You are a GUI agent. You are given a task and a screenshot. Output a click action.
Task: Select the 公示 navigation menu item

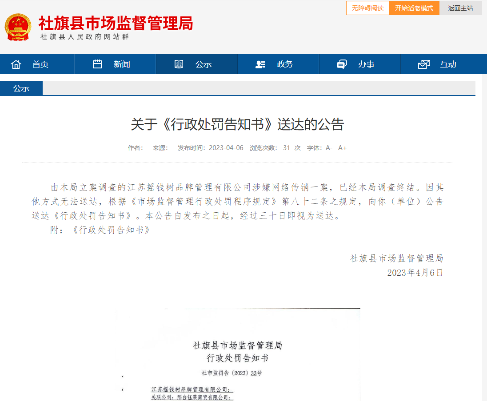(204, 64)
